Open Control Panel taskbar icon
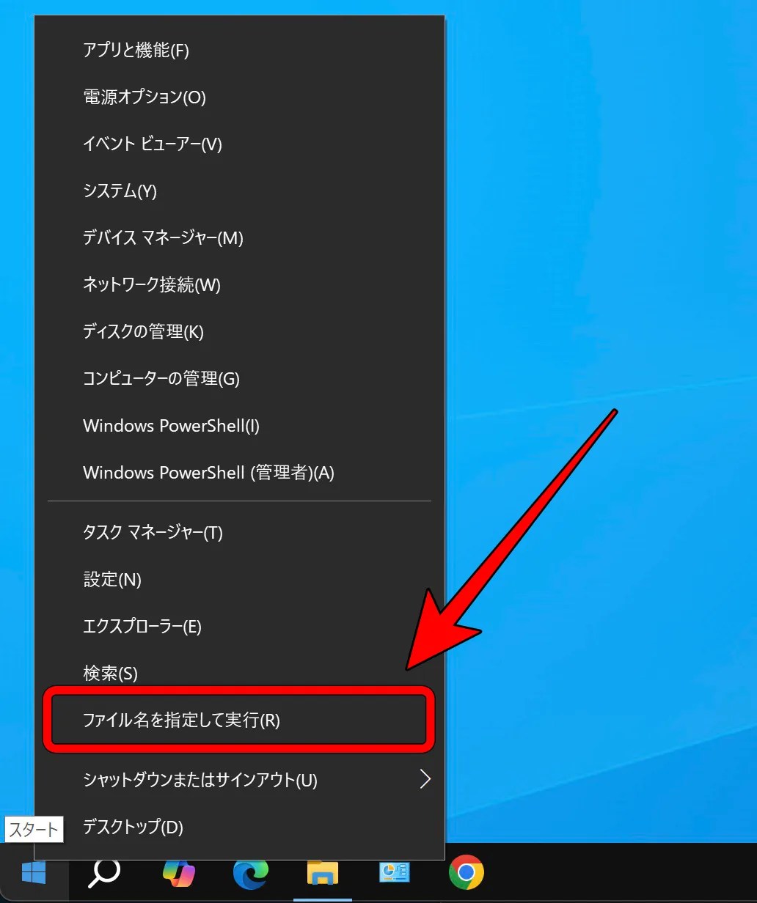 tap(395, 872)
